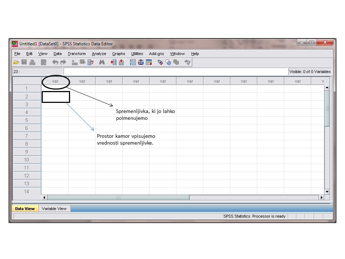Click the Split File toolbar icon
345x259 pixels.
(133, 62)
